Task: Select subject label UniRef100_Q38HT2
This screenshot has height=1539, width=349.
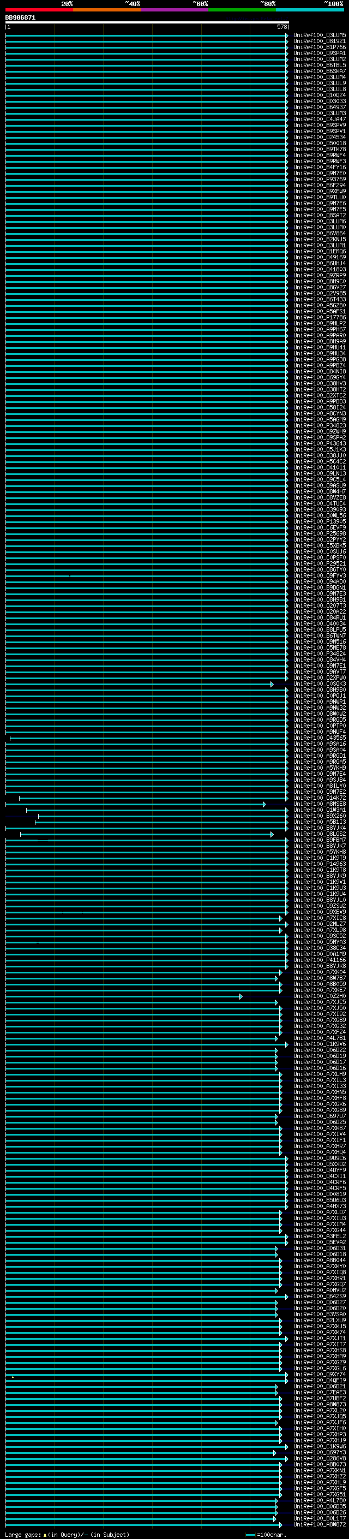Action: [320, 390]
